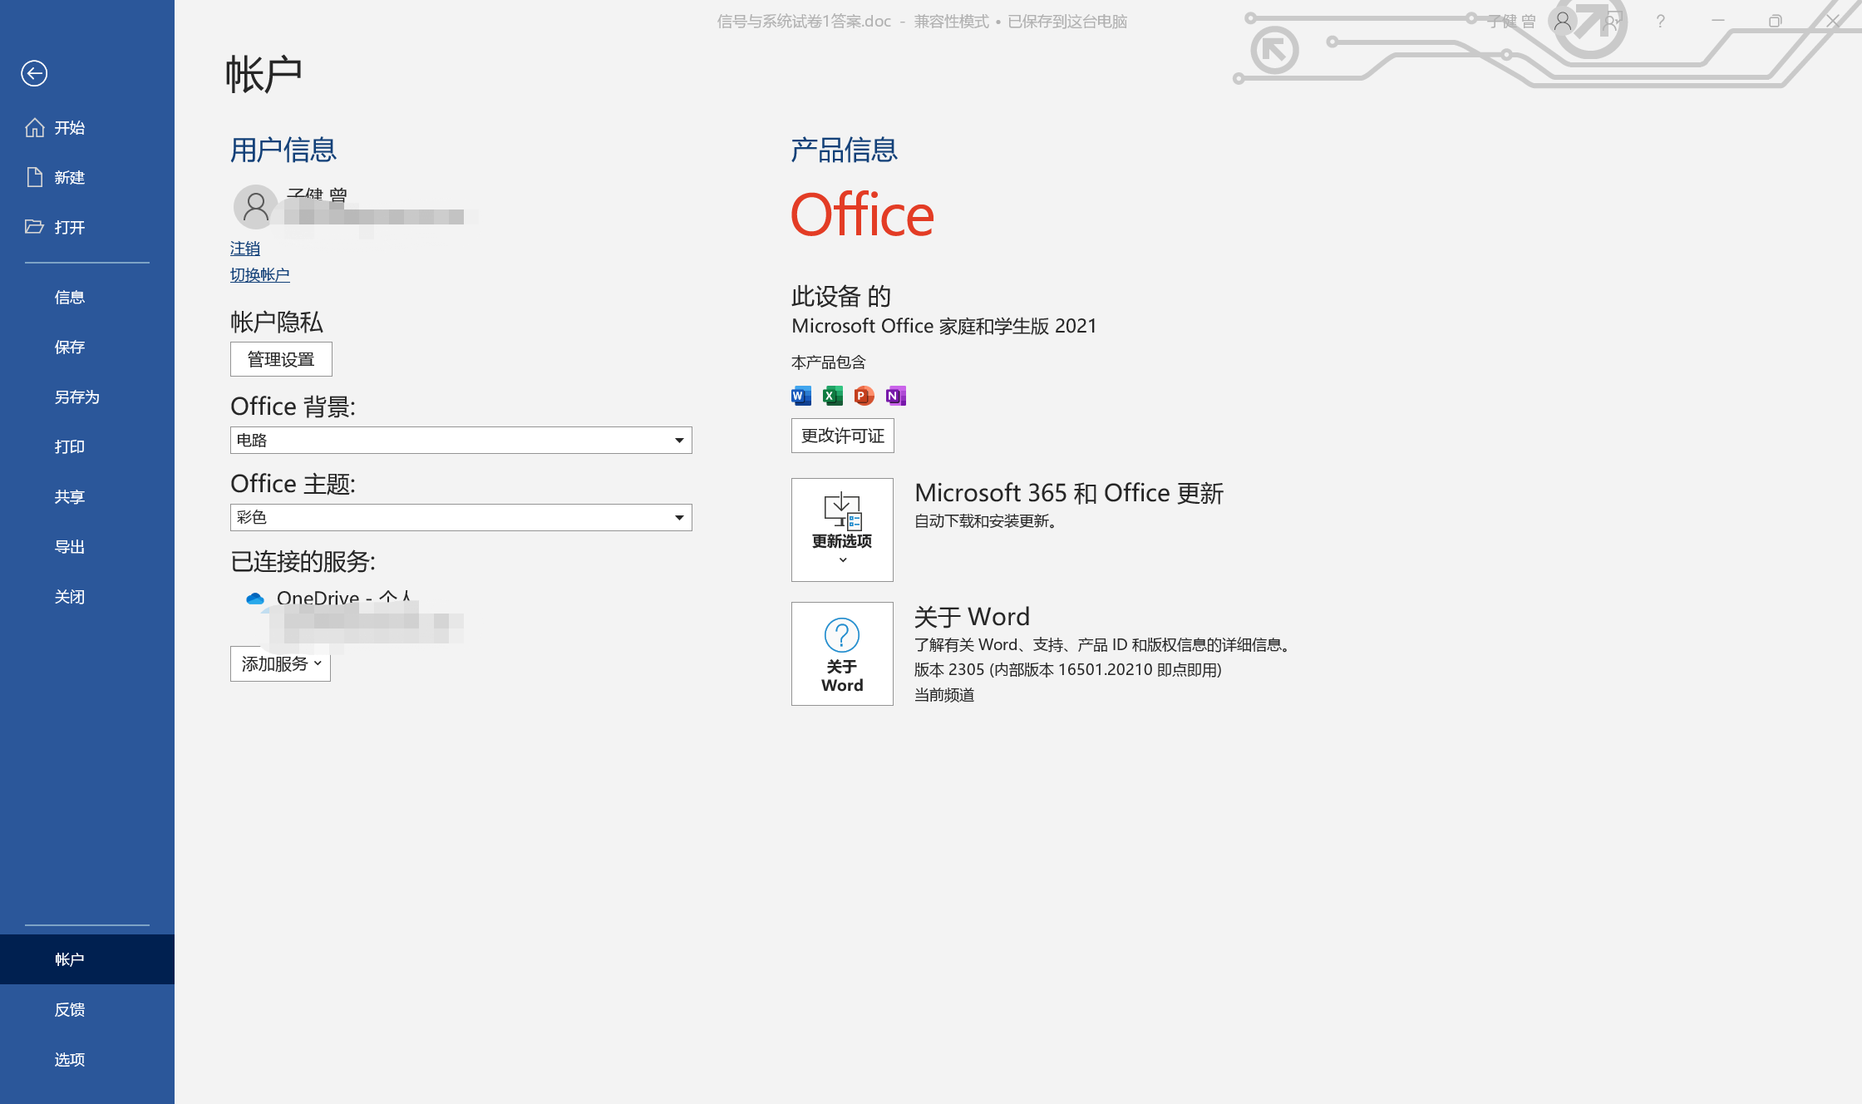Screen dimensions: 1862x1104
Task: Expand the 更新选项 menu
Action: [842, 530]
